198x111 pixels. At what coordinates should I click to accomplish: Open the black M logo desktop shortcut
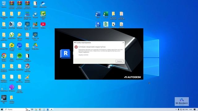coord(4,99)
